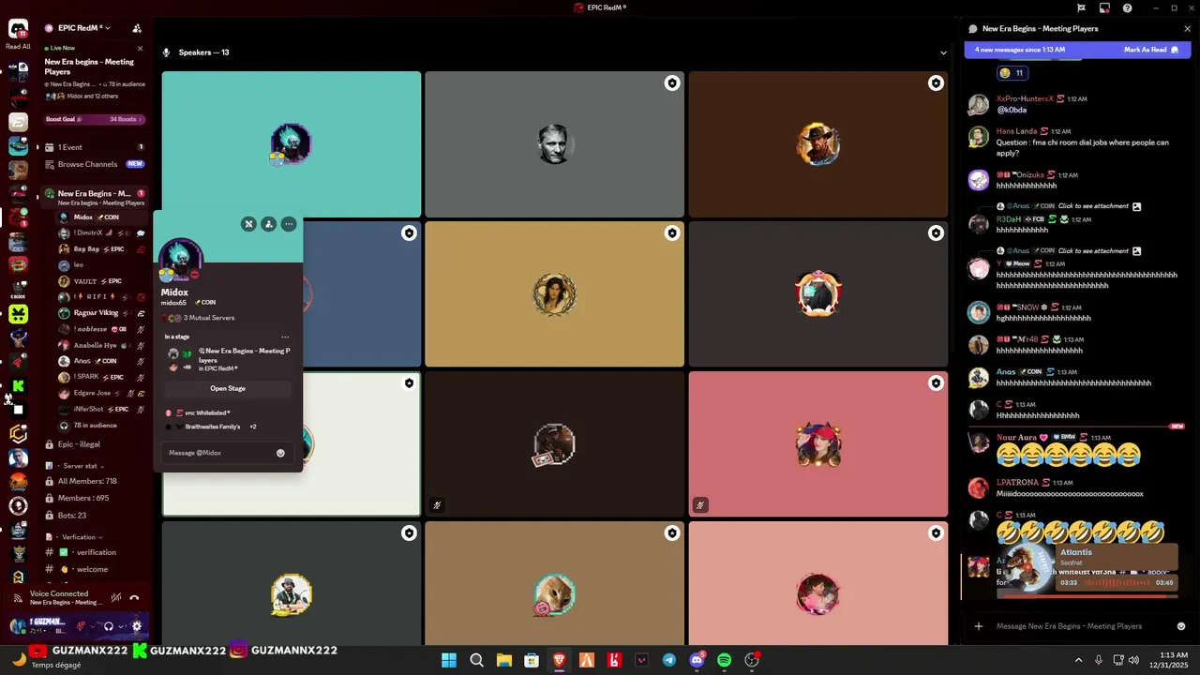Click Mark As Read in chat
Image resolution: width=1200 pixels, height=675 pixels.
1151,50
